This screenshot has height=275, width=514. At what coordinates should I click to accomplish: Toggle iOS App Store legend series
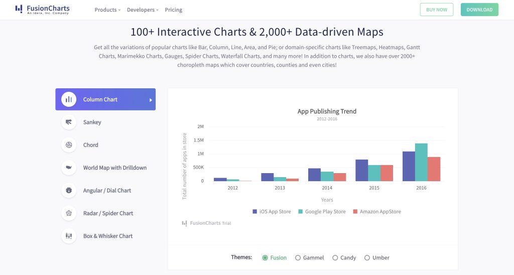(x=272, y=211)
